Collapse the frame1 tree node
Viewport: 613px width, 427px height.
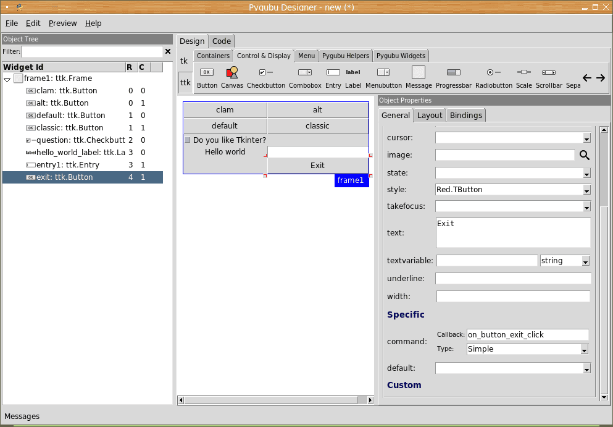(7, 79)
